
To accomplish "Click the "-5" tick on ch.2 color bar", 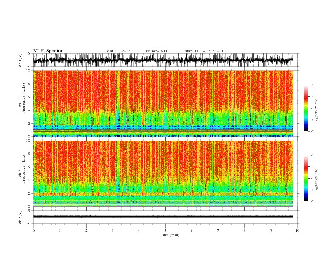I will 312,178.
